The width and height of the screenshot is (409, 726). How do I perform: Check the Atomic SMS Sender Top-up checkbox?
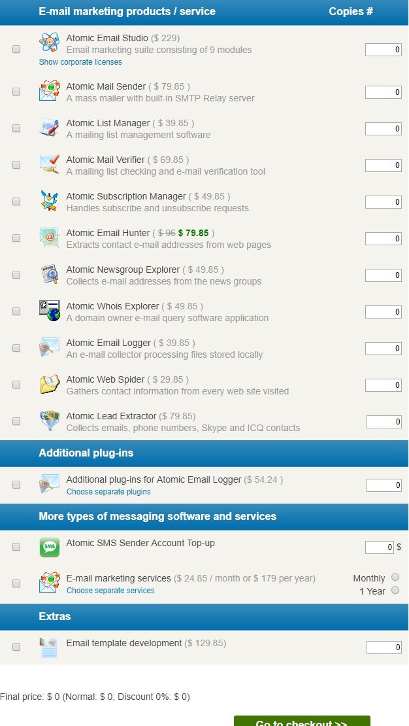coord(16,547)
